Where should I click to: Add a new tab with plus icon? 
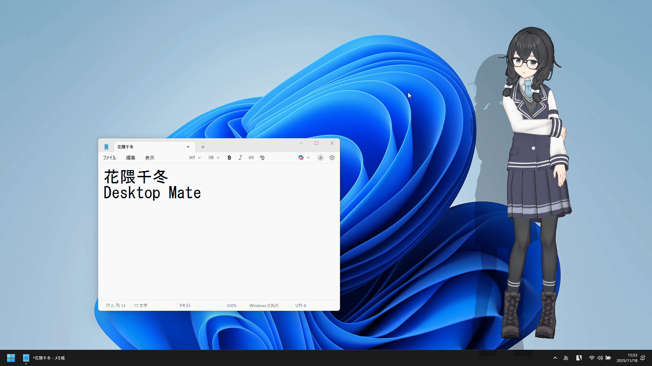tap(203, 147)
